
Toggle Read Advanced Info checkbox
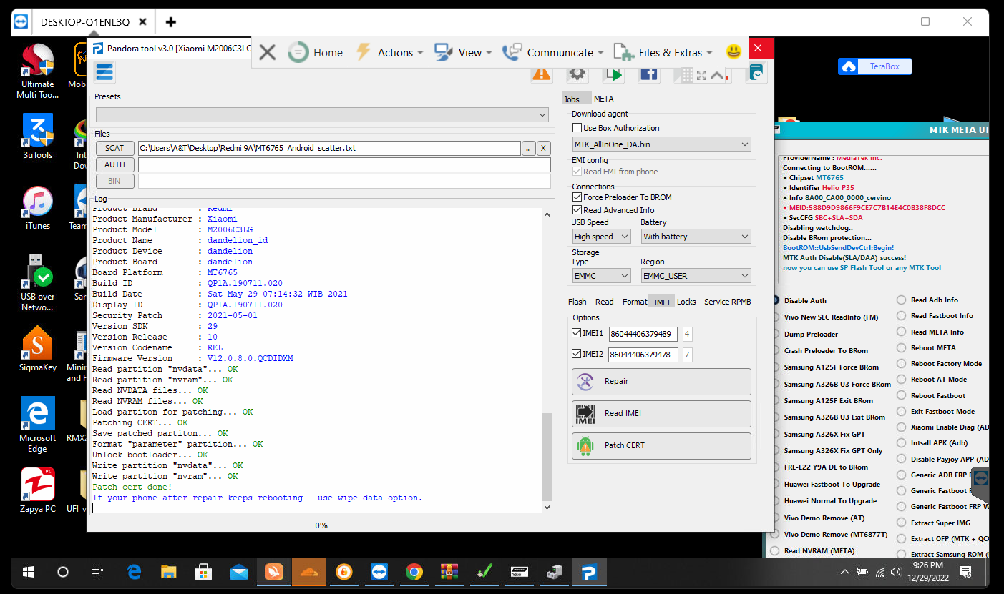pyautogui.click(x=577, y=210)
